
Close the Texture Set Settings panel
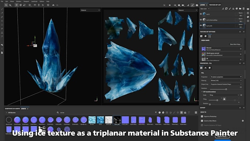click(244, 32)
